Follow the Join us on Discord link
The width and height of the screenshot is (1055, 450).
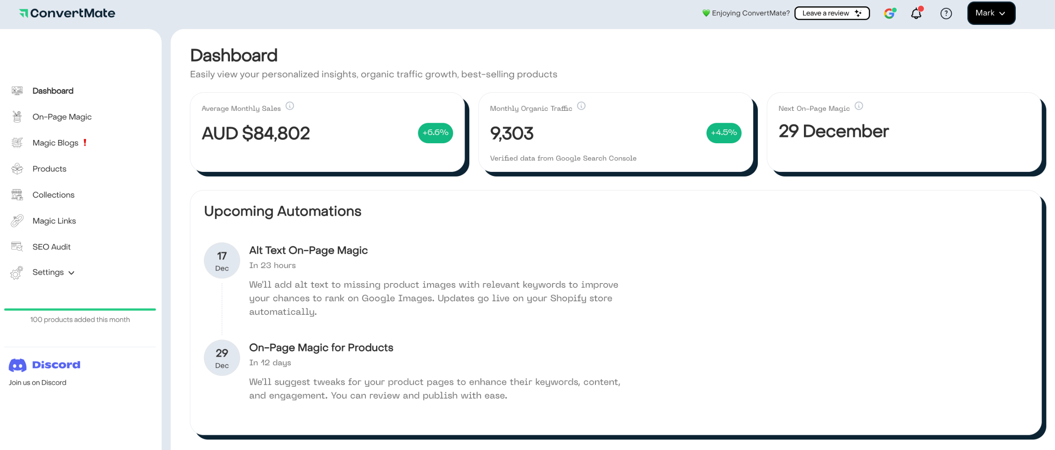point(37,382)
